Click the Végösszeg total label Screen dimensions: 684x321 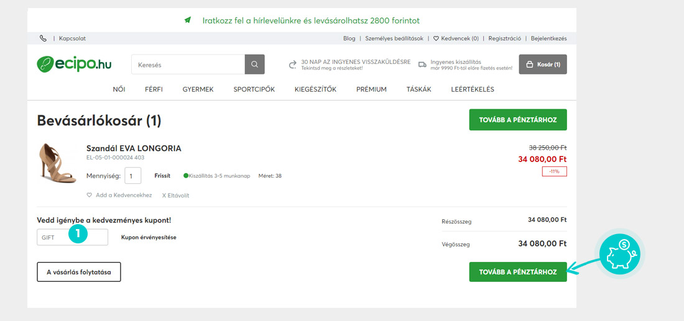(456, 245)
